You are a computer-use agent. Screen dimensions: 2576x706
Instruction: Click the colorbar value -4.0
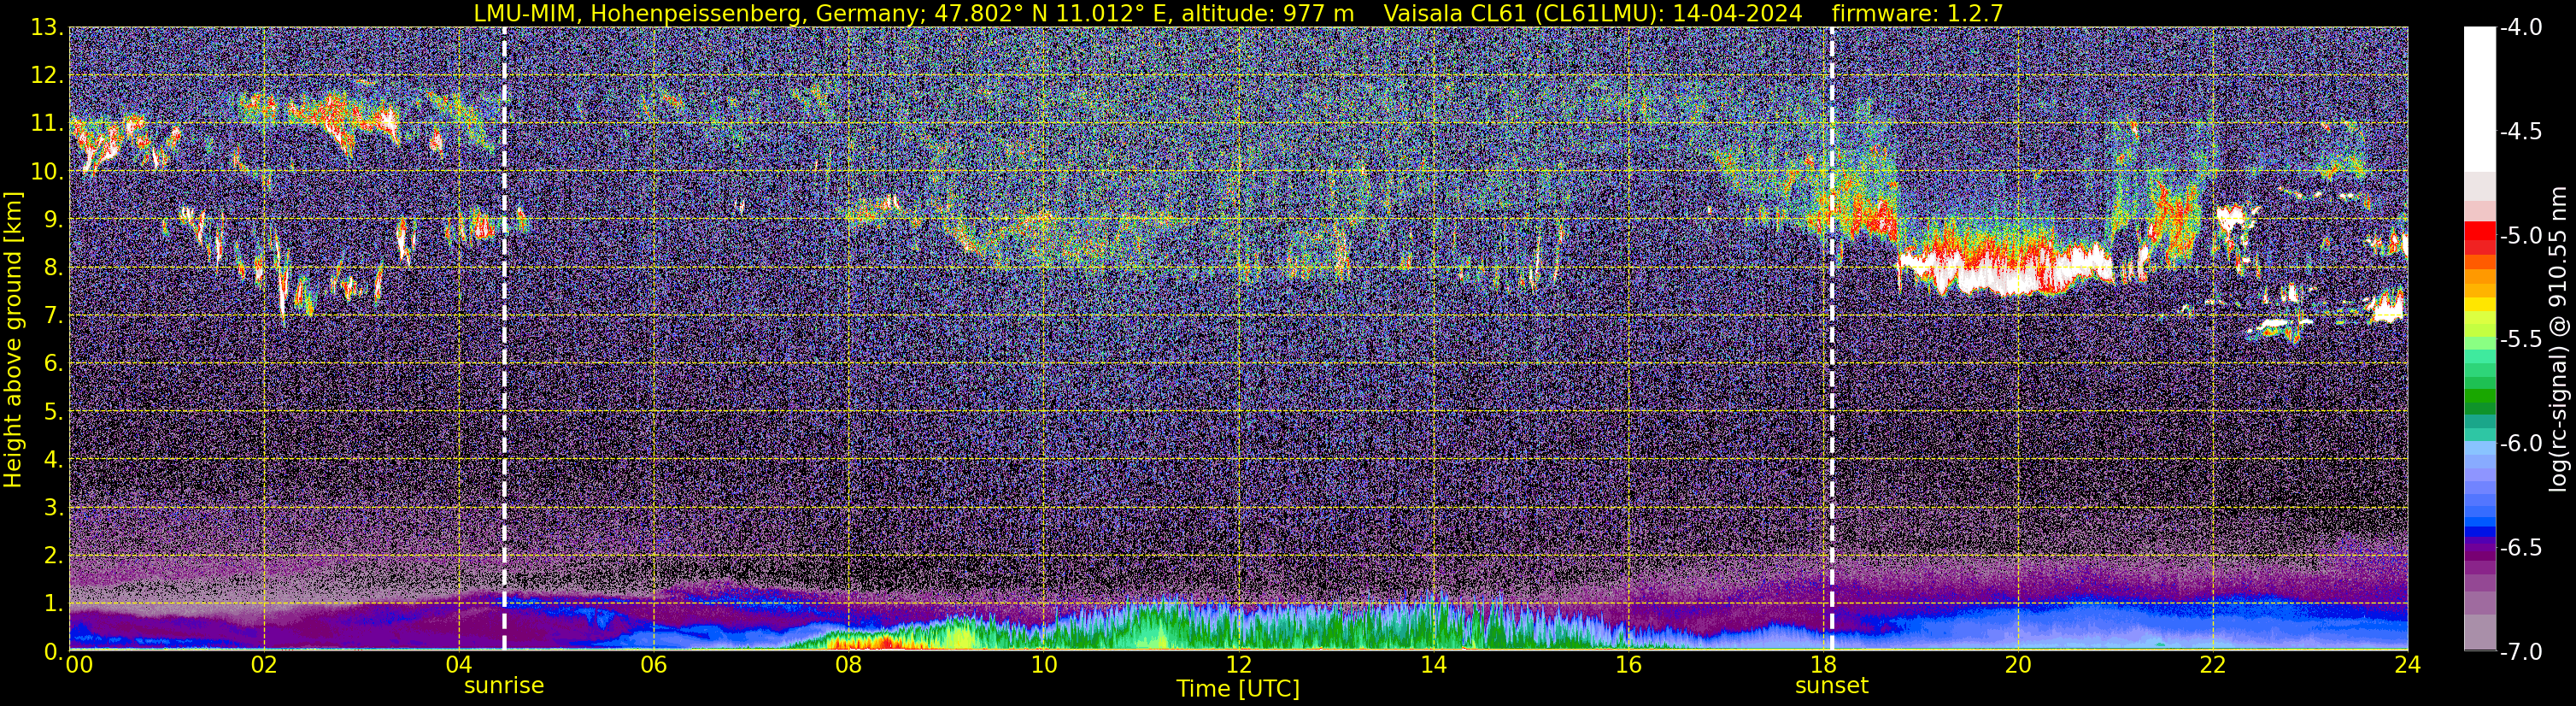[x=2521, y=28]
